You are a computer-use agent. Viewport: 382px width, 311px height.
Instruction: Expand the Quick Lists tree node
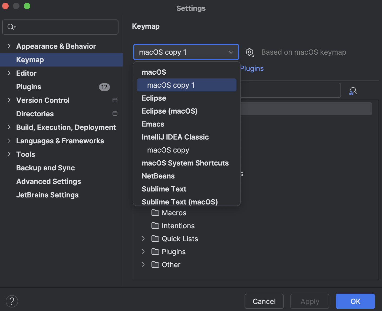click(143, 239)
